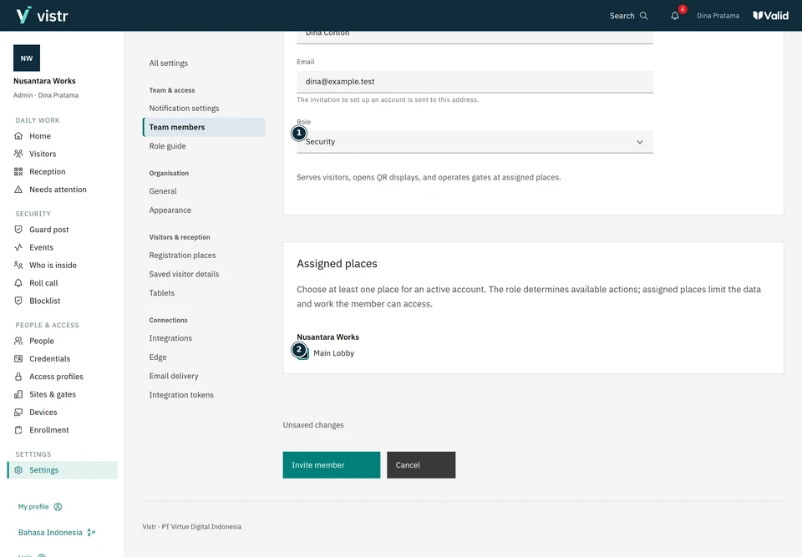Click the Email field dina@example.test

pos(475,82)
